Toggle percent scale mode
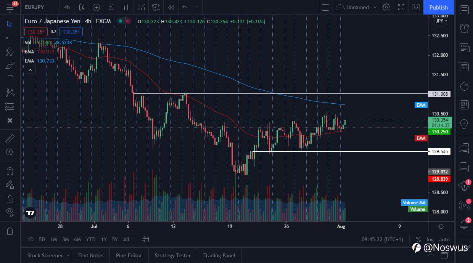 418,239
